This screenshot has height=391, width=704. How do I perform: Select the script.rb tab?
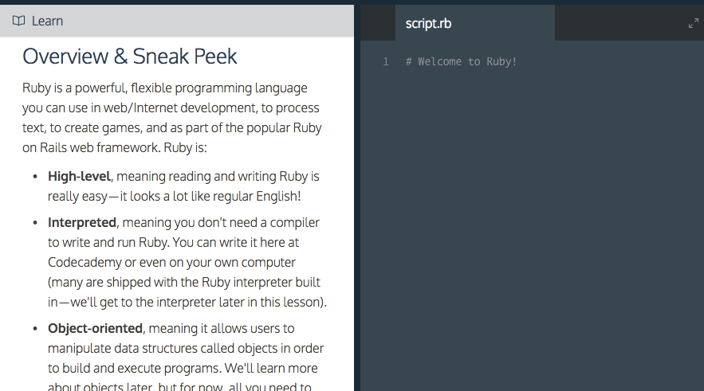[428, 23]
